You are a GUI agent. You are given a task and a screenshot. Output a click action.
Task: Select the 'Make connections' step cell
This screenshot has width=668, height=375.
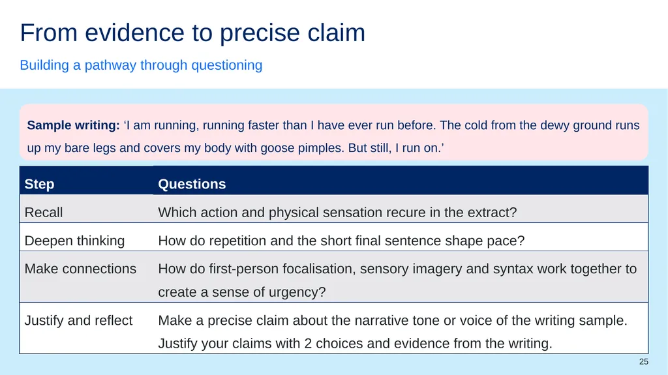(86, 277)
